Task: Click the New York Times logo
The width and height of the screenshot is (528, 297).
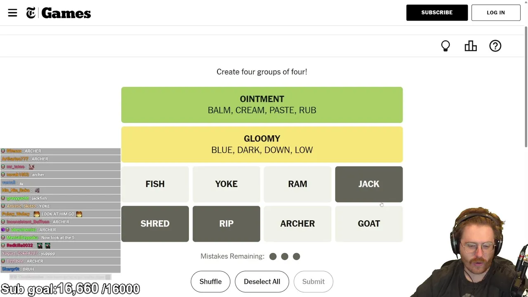Action: [31, 13]
